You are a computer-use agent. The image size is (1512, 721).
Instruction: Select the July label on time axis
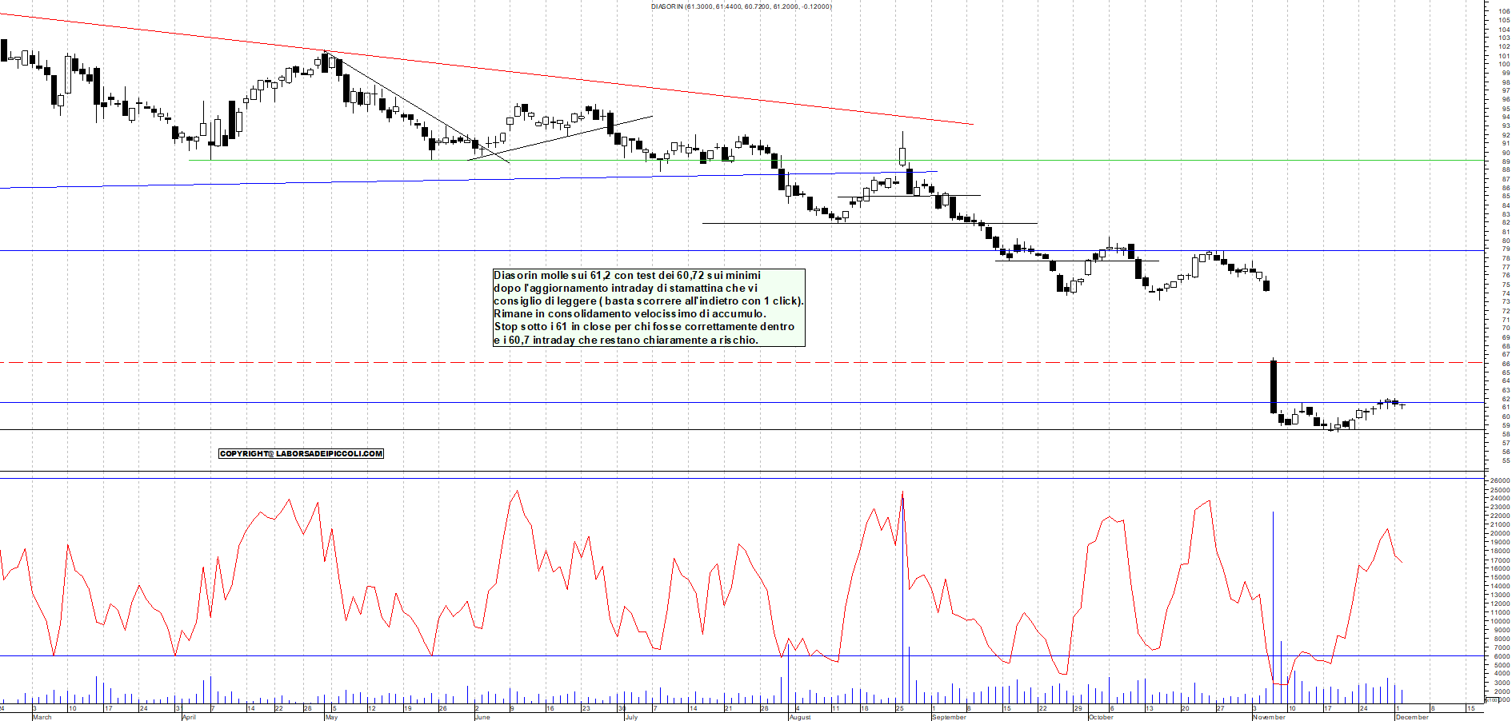click(631, 717)
